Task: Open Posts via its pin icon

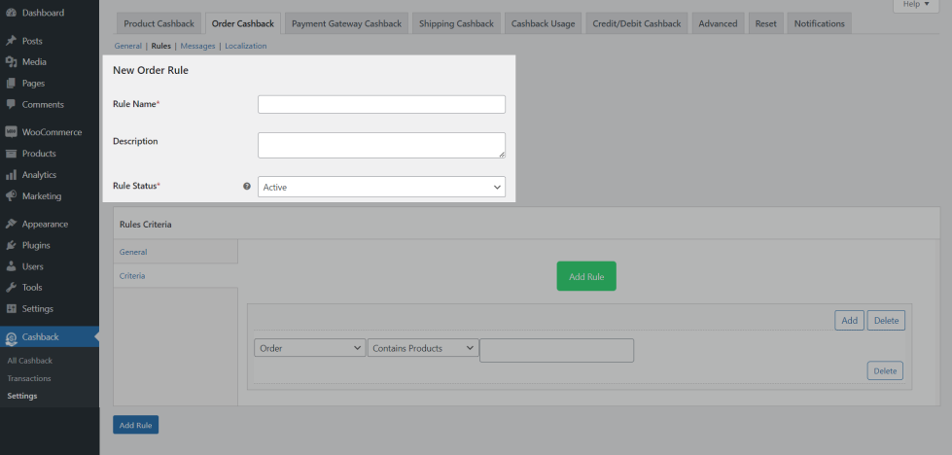Action: [x=11, y=41]
